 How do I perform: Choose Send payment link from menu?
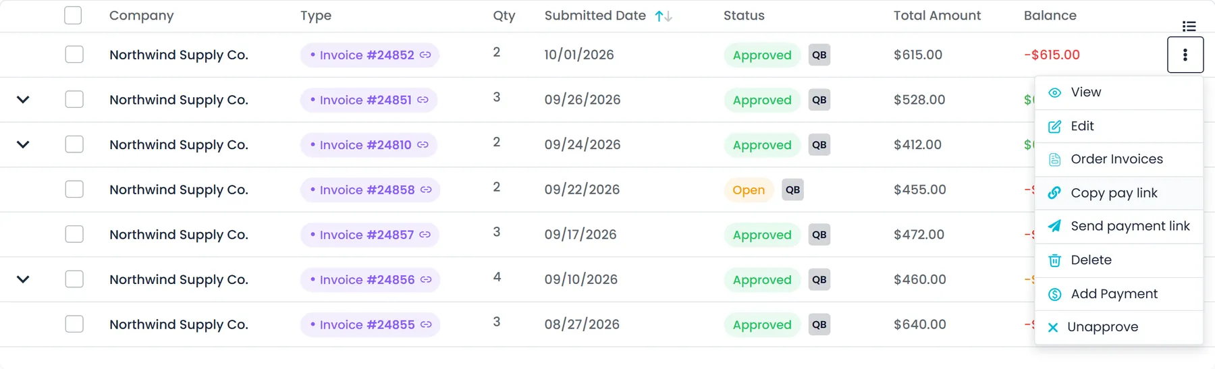1119,226
